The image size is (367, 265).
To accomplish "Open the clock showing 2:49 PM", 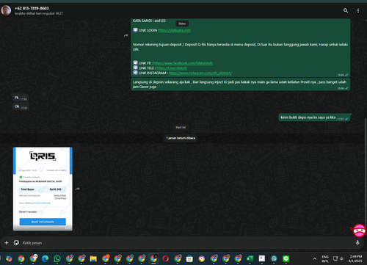I will coord(355,258).
